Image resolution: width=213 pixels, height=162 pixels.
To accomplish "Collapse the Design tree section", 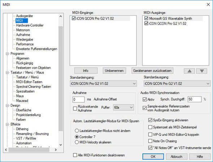I will click(7, 106).
